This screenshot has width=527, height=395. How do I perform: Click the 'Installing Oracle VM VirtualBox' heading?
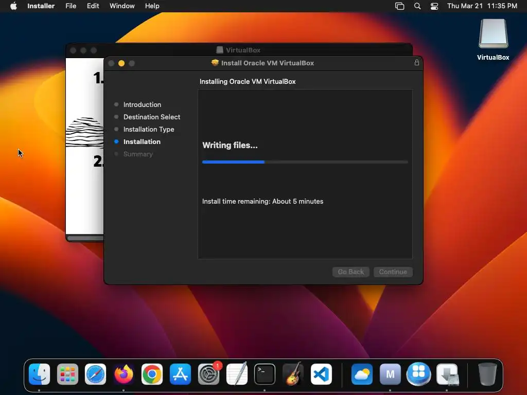(x=248, y=81)
